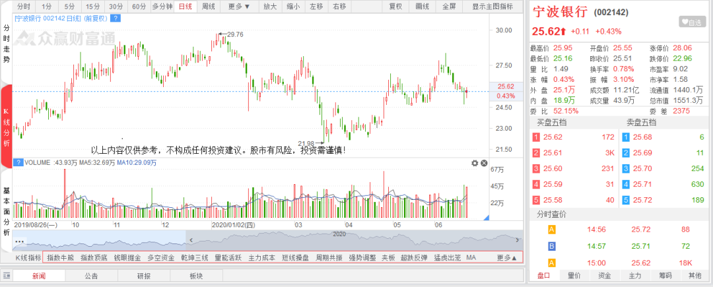713x287 pixels.
Task: Zoom out with 缩小 button
Action: coord(293,7)
